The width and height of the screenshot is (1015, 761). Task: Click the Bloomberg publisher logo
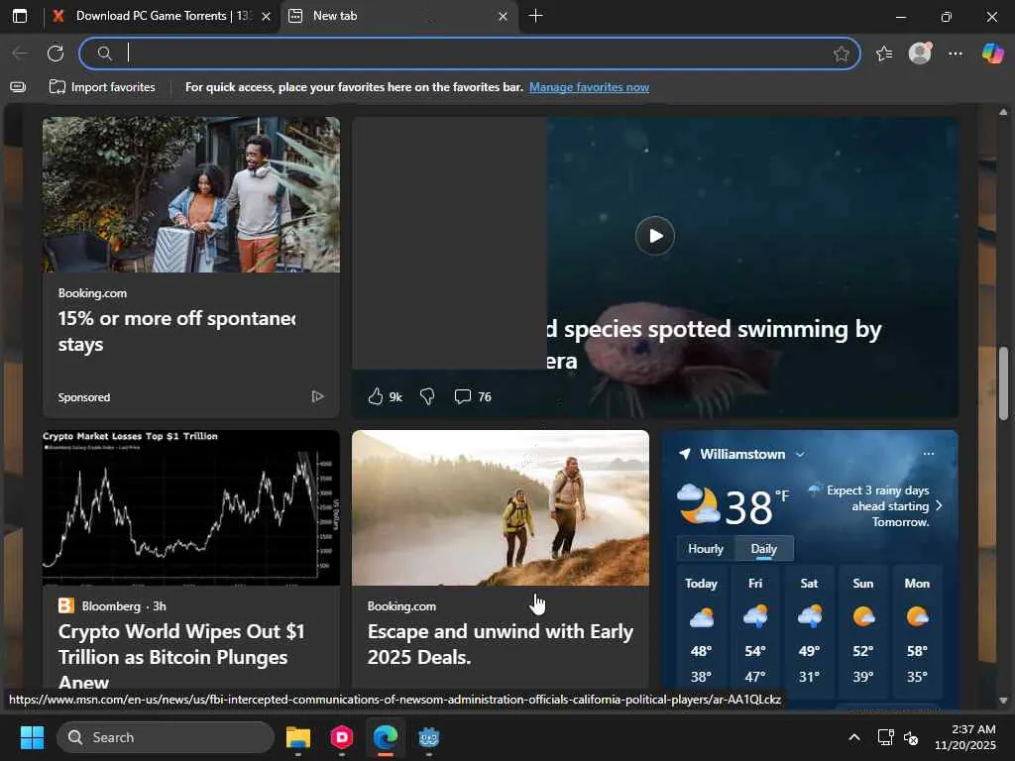pyautogui.click(x=66, y=605)
